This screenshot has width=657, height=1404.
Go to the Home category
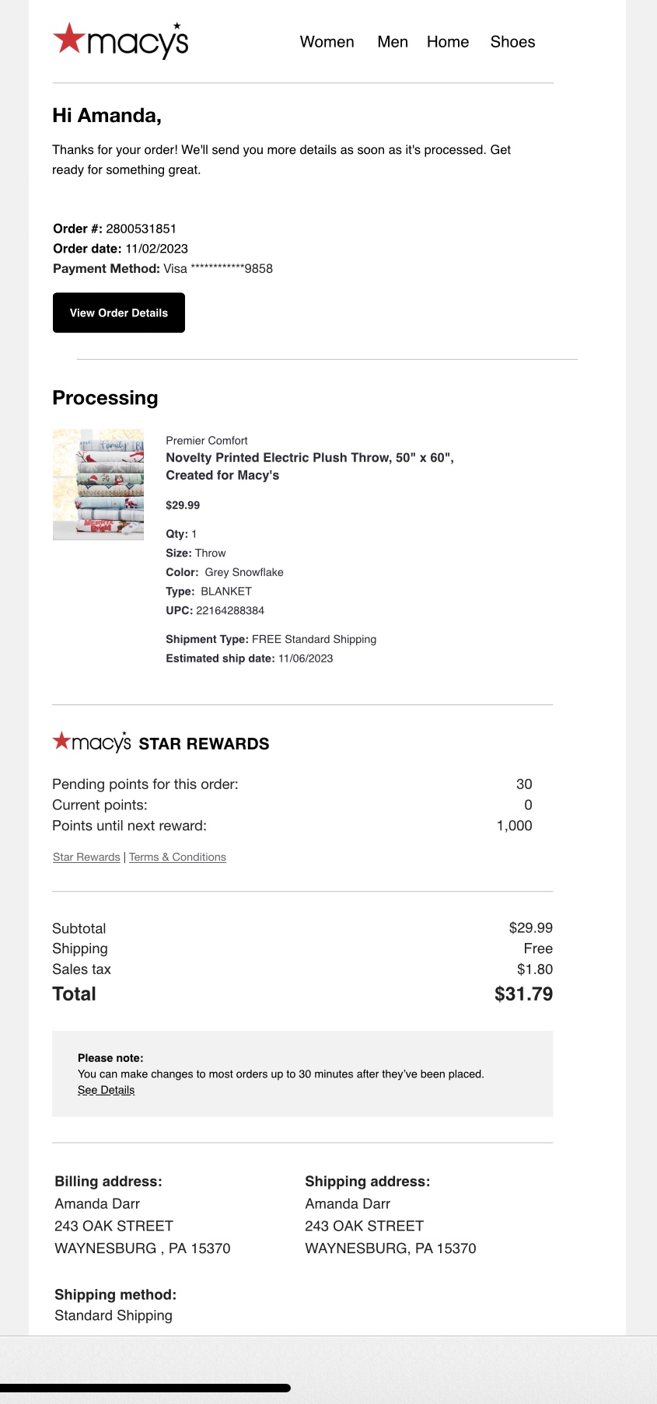pos(448,42)
